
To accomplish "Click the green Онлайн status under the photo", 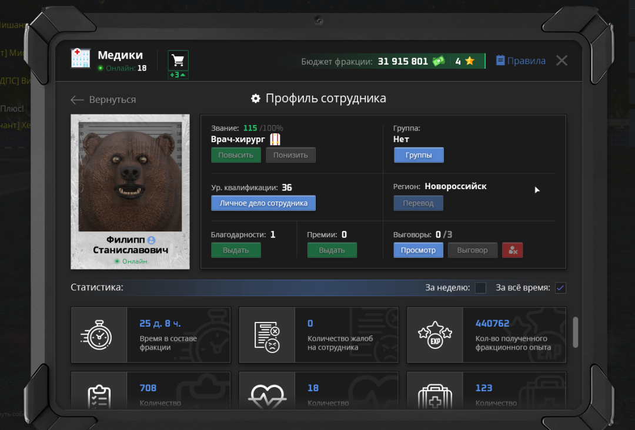I will [131, 261].
